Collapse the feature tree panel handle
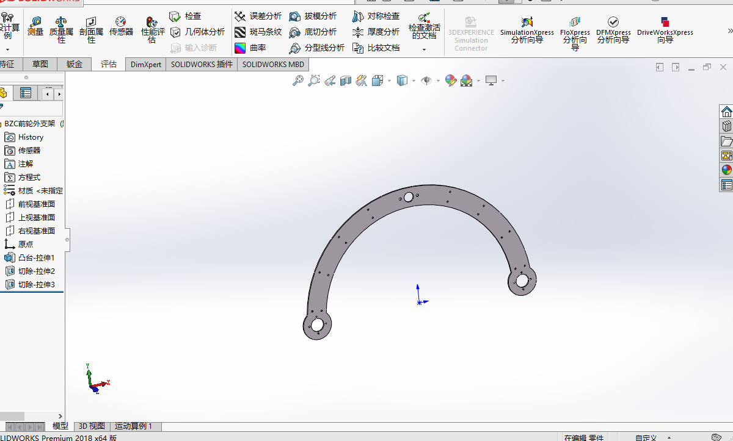Image resolution: width=733 pixels, height=441 pixels. pos(67,240)
